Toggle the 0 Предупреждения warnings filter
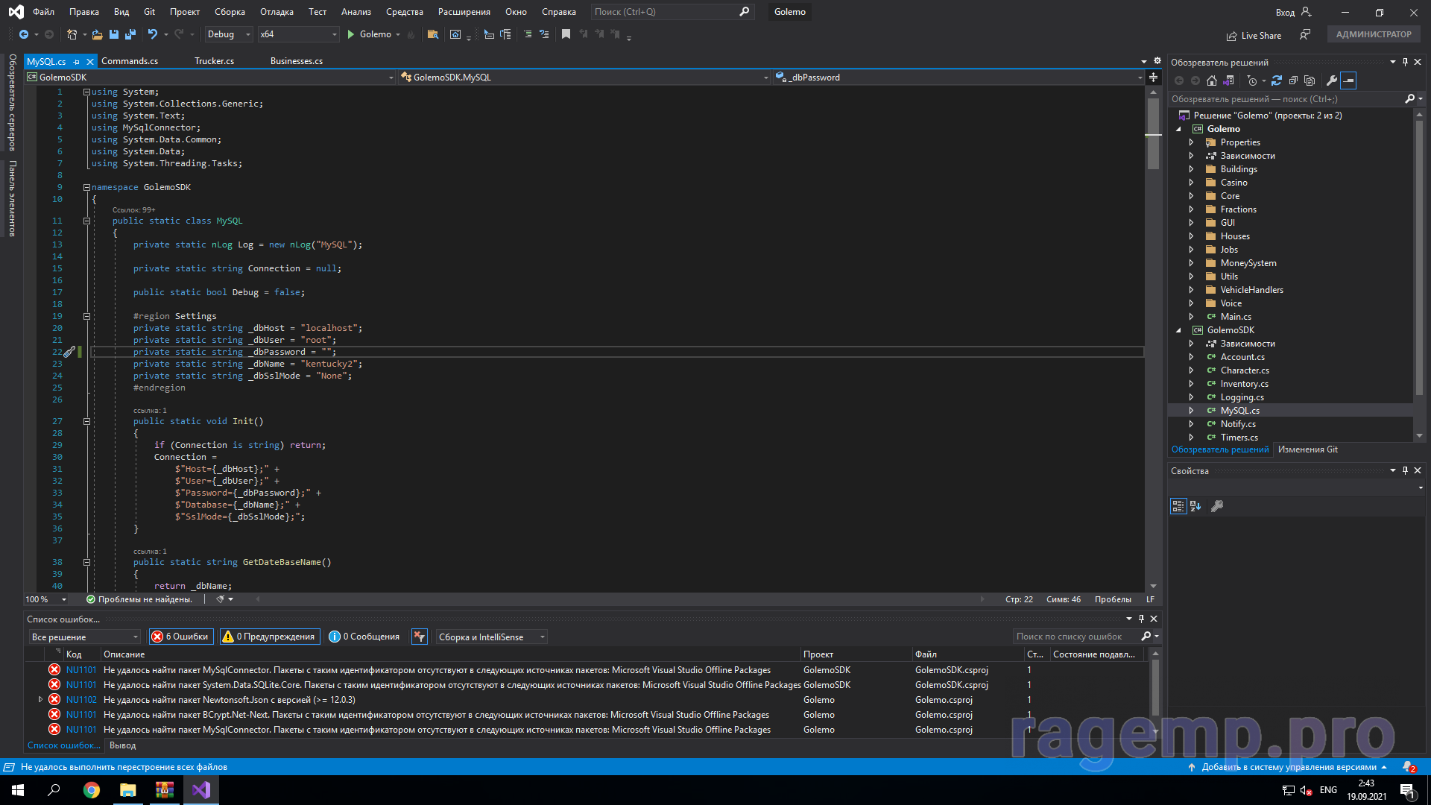The image size is (1431, 805). 269,637
